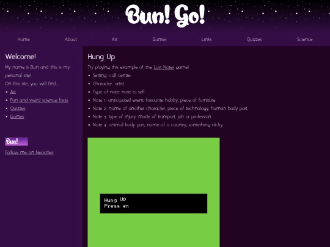
Task: Click the Note 2 another character line
Action: point(170,109)
